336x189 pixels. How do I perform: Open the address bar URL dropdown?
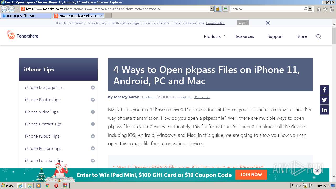[212, 9]
